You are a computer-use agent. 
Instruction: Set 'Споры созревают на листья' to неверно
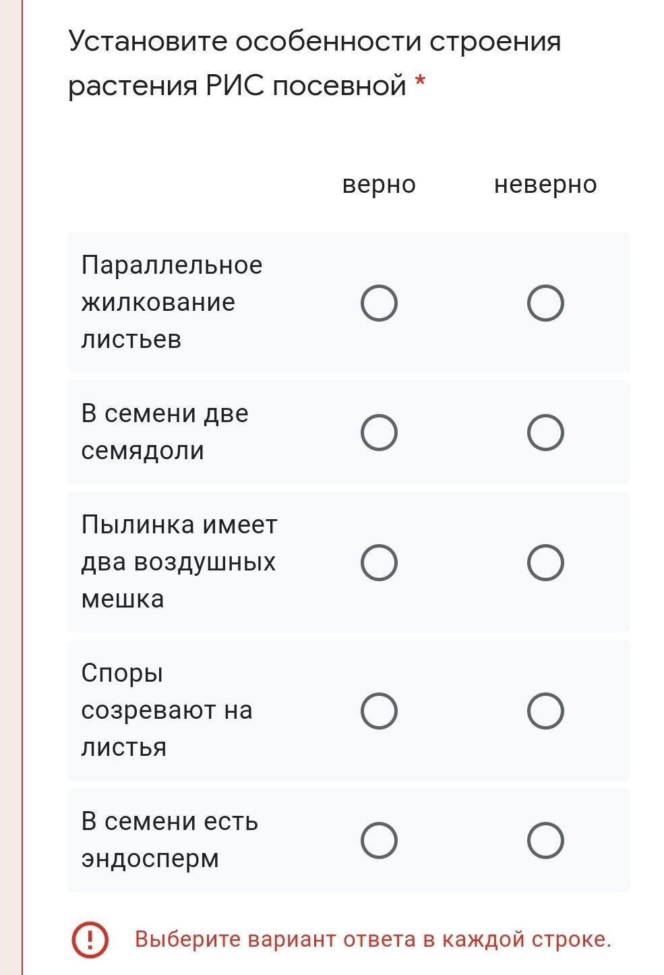(545, 711)
